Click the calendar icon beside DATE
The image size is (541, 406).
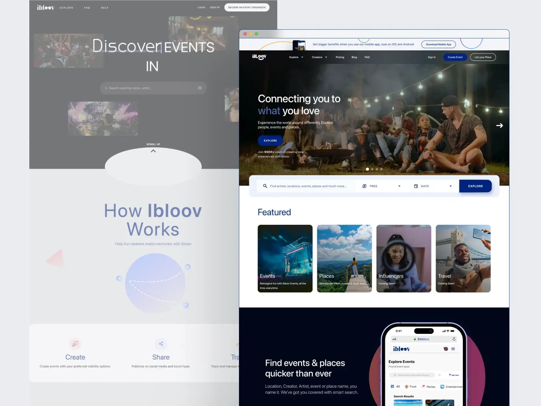pyautogui.click(x=416, y=186)
